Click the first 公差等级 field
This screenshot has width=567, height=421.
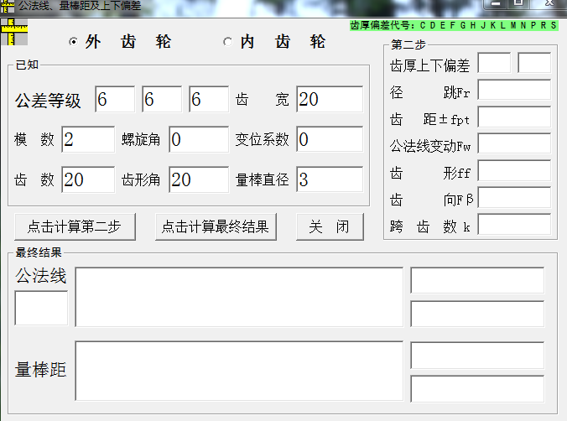tap(115, 99)
